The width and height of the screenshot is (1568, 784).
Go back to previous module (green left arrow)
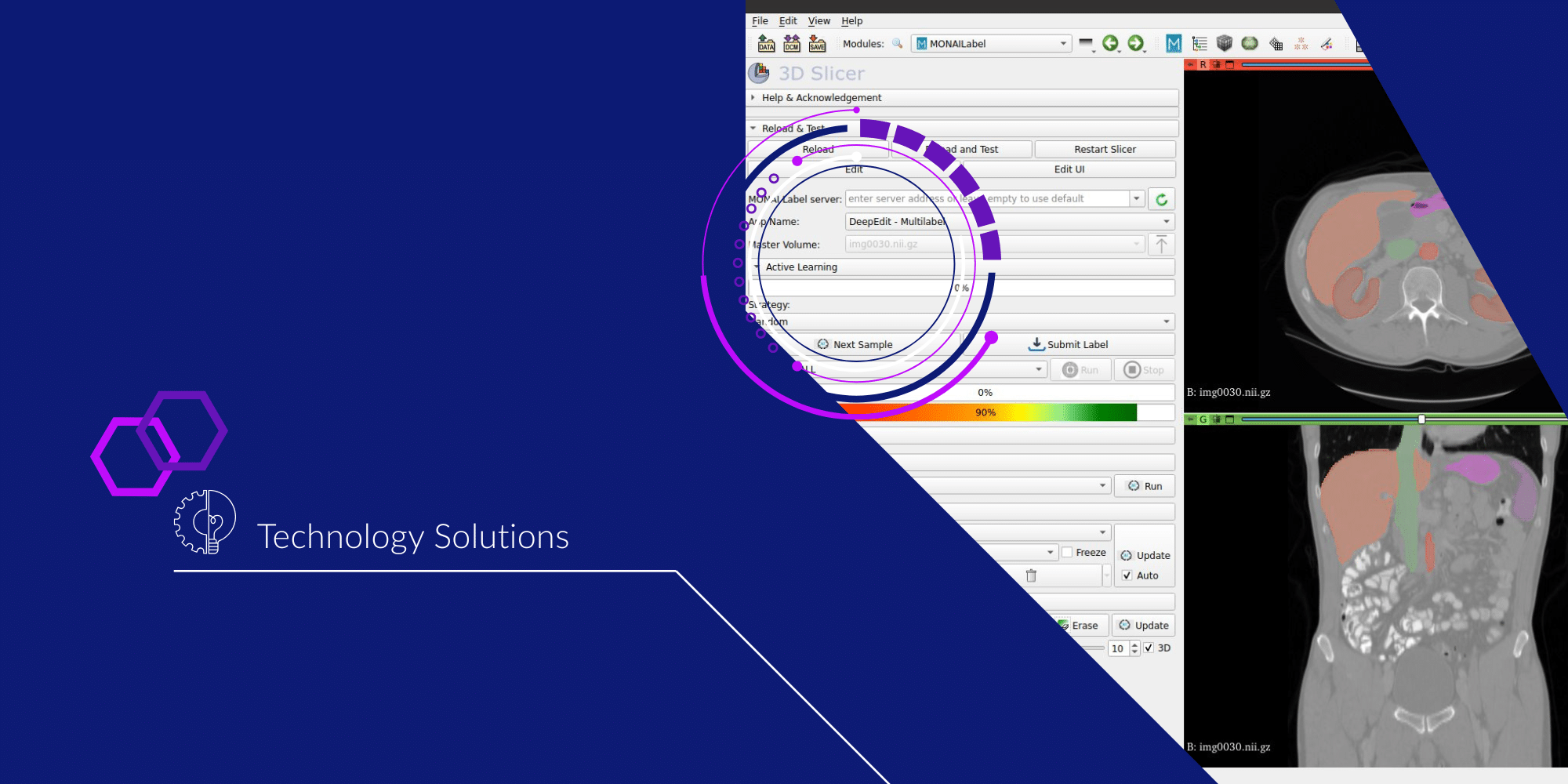[1110, 43]
